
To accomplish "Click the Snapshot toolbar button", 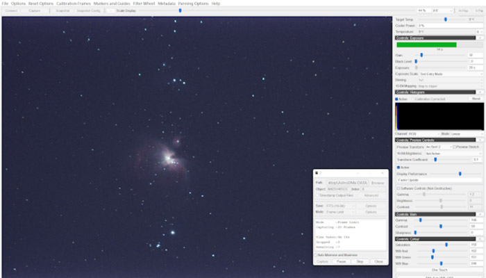I will click(62, 10).
